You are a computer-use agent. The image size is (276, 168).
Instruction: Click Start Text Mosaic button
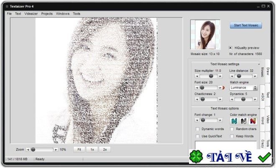(246, 25)
